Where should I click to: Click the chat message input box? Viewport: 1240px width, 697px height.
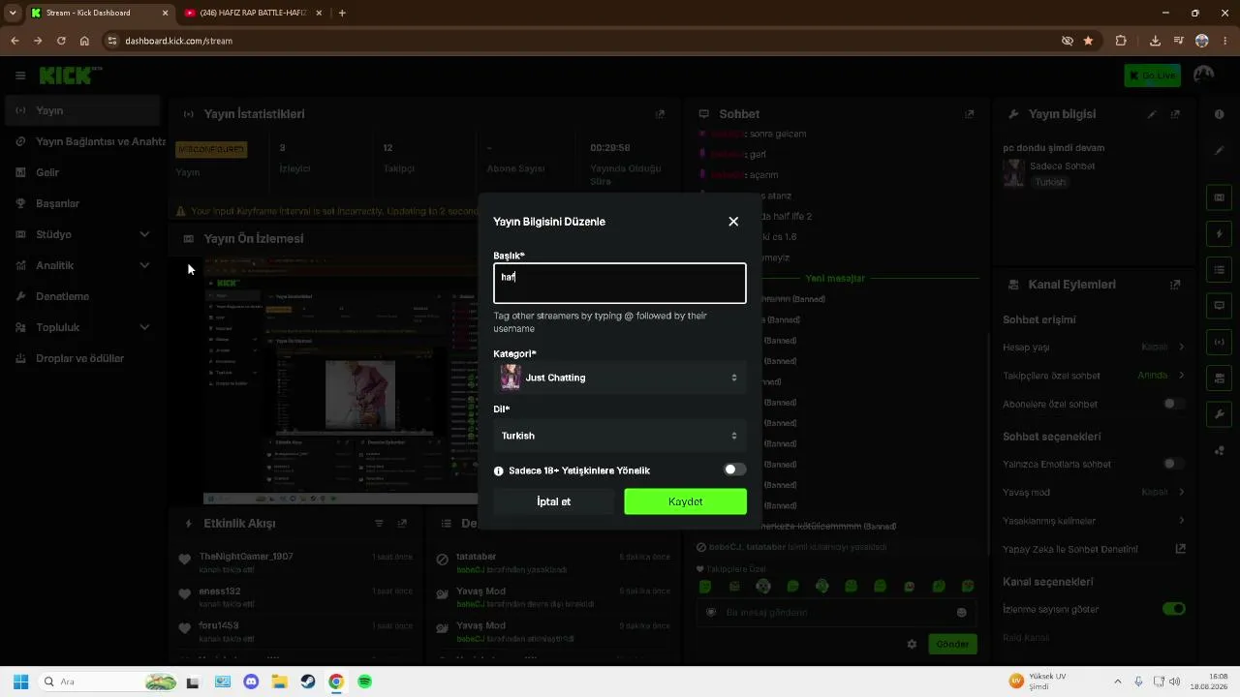(837, 612)
